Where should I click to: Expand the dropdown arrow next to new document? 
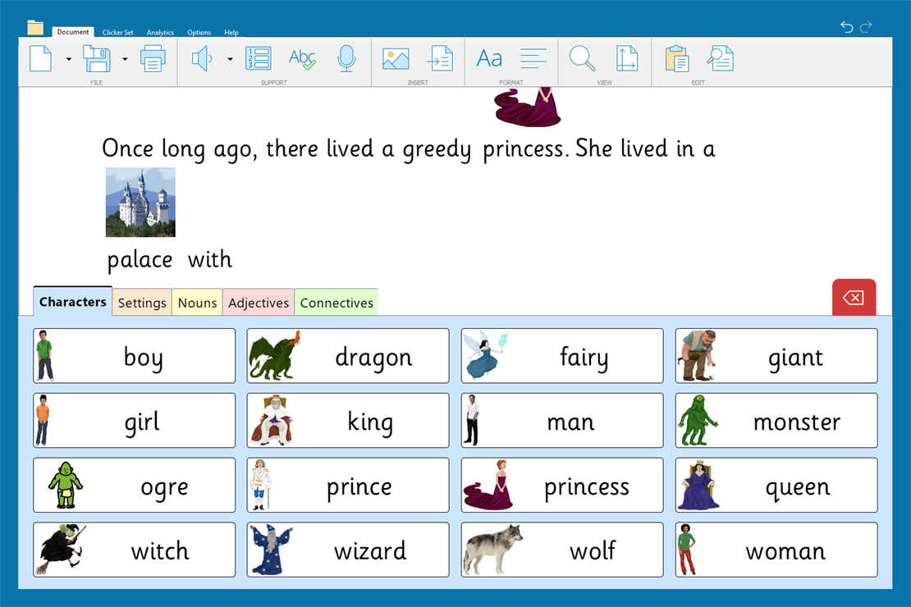point(68,59)
